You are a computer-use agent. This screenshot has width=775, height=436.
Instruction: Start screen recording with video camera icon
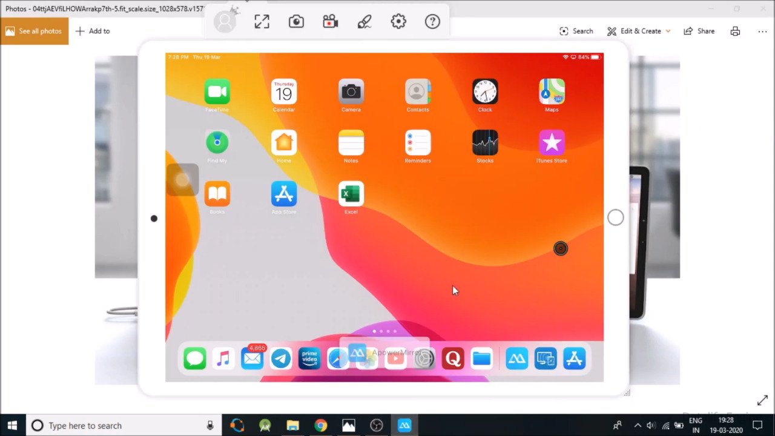(x=330, y=22)
